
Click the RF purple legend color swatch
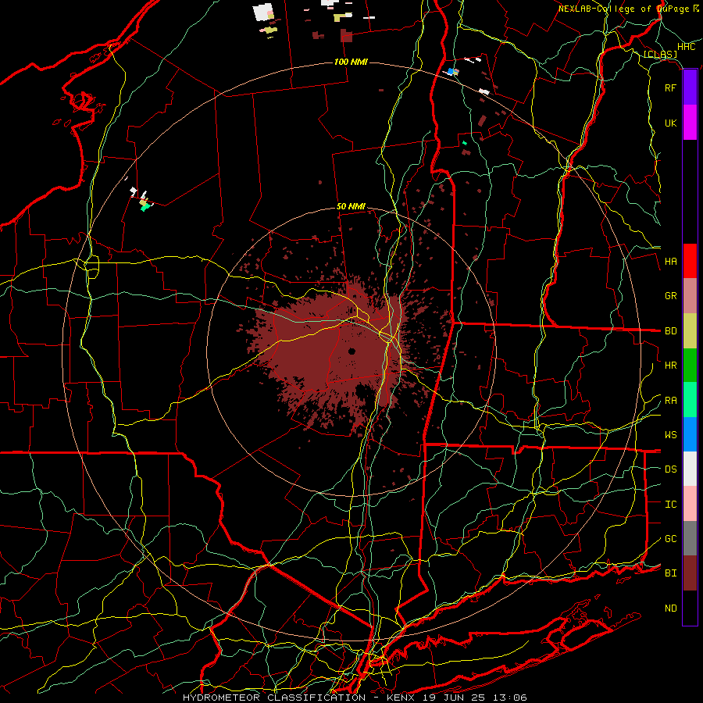[x=690, y=87]
